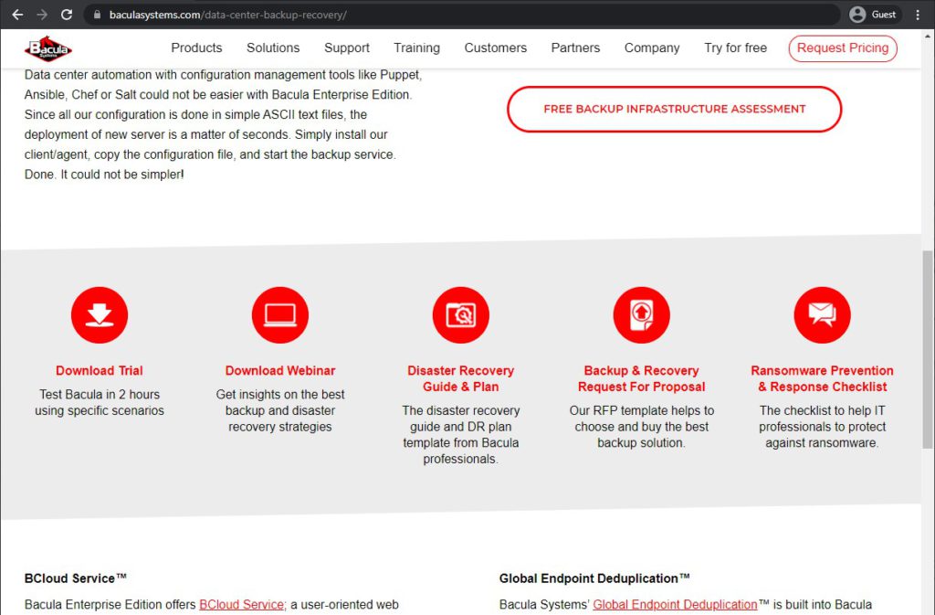Follow the Global Endpoint Deduplication hyperlink
Viewport: 935px width, 615px height.
675,604
